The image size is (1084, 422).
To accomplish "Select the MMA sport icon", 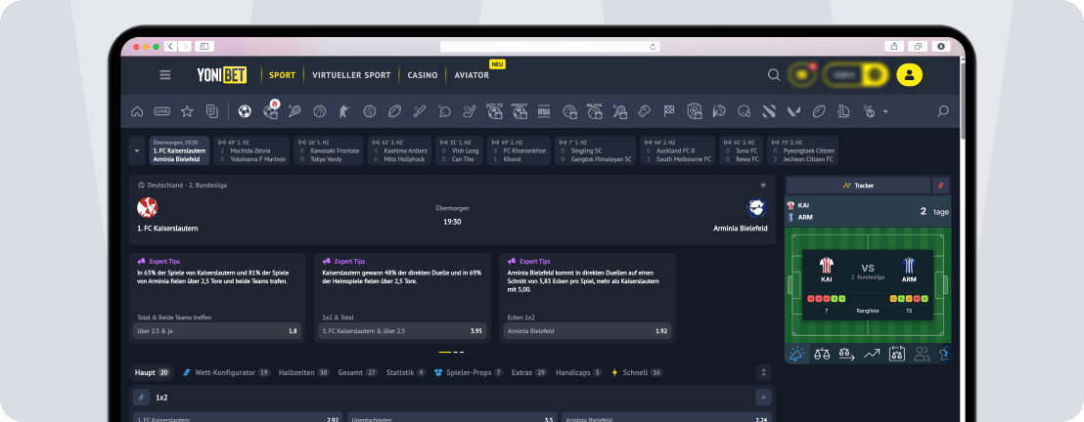I will click(x=545, y=111).
